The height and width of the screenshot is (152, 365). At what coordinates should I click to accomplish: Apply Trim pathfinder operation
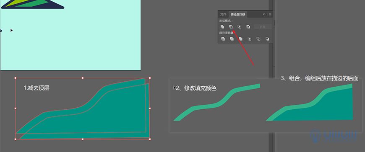(232, 39)
